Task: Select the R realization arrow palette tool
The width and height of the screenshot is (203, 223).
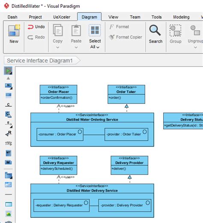Action: tap(9, 133)
